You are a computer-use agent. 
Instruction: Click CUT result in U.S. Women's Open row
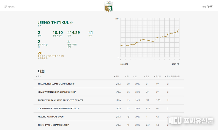tap(148, 109)
